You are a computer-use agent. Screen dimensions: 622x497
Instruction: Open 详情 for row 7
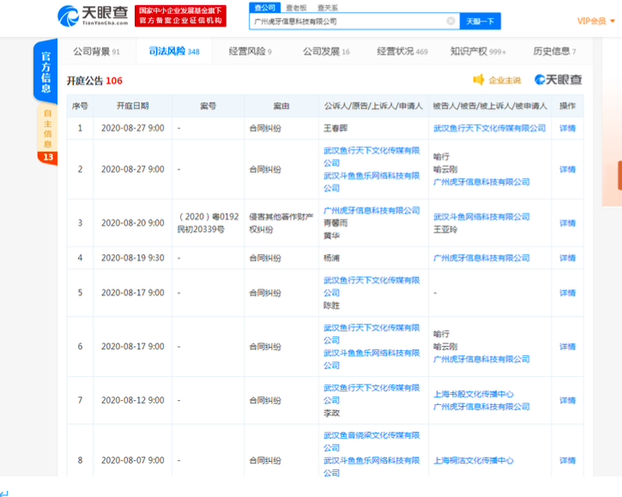pyautogui.click(x=567, y=401)
